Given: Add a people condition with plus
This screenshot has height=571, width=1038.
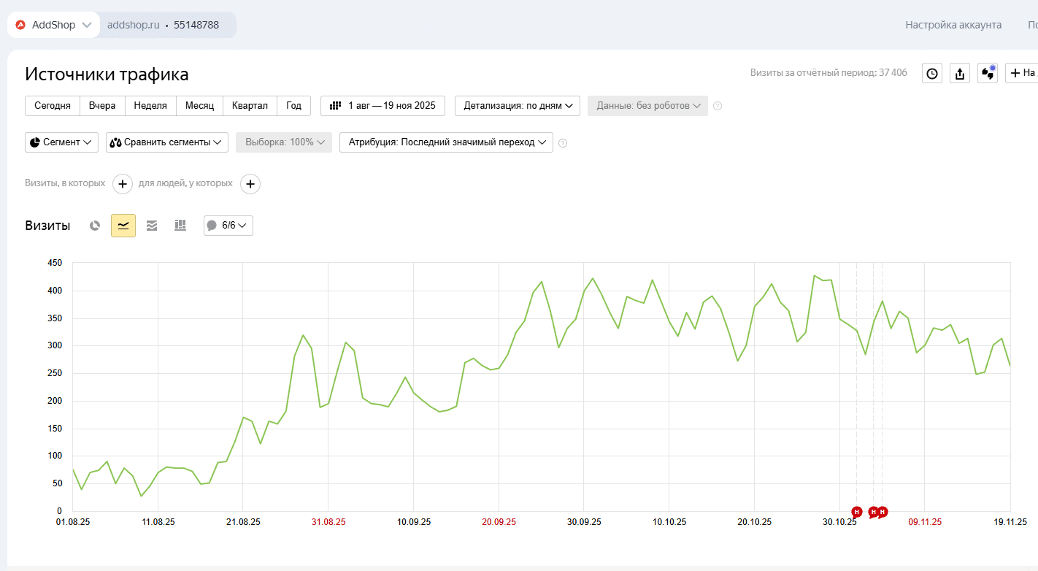Looking at the screenshot, I should pos(250,184).
